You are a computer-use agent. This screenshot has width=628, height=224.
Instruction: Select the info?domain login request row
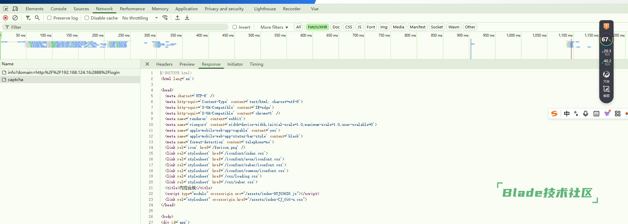[x=70, y=73]
